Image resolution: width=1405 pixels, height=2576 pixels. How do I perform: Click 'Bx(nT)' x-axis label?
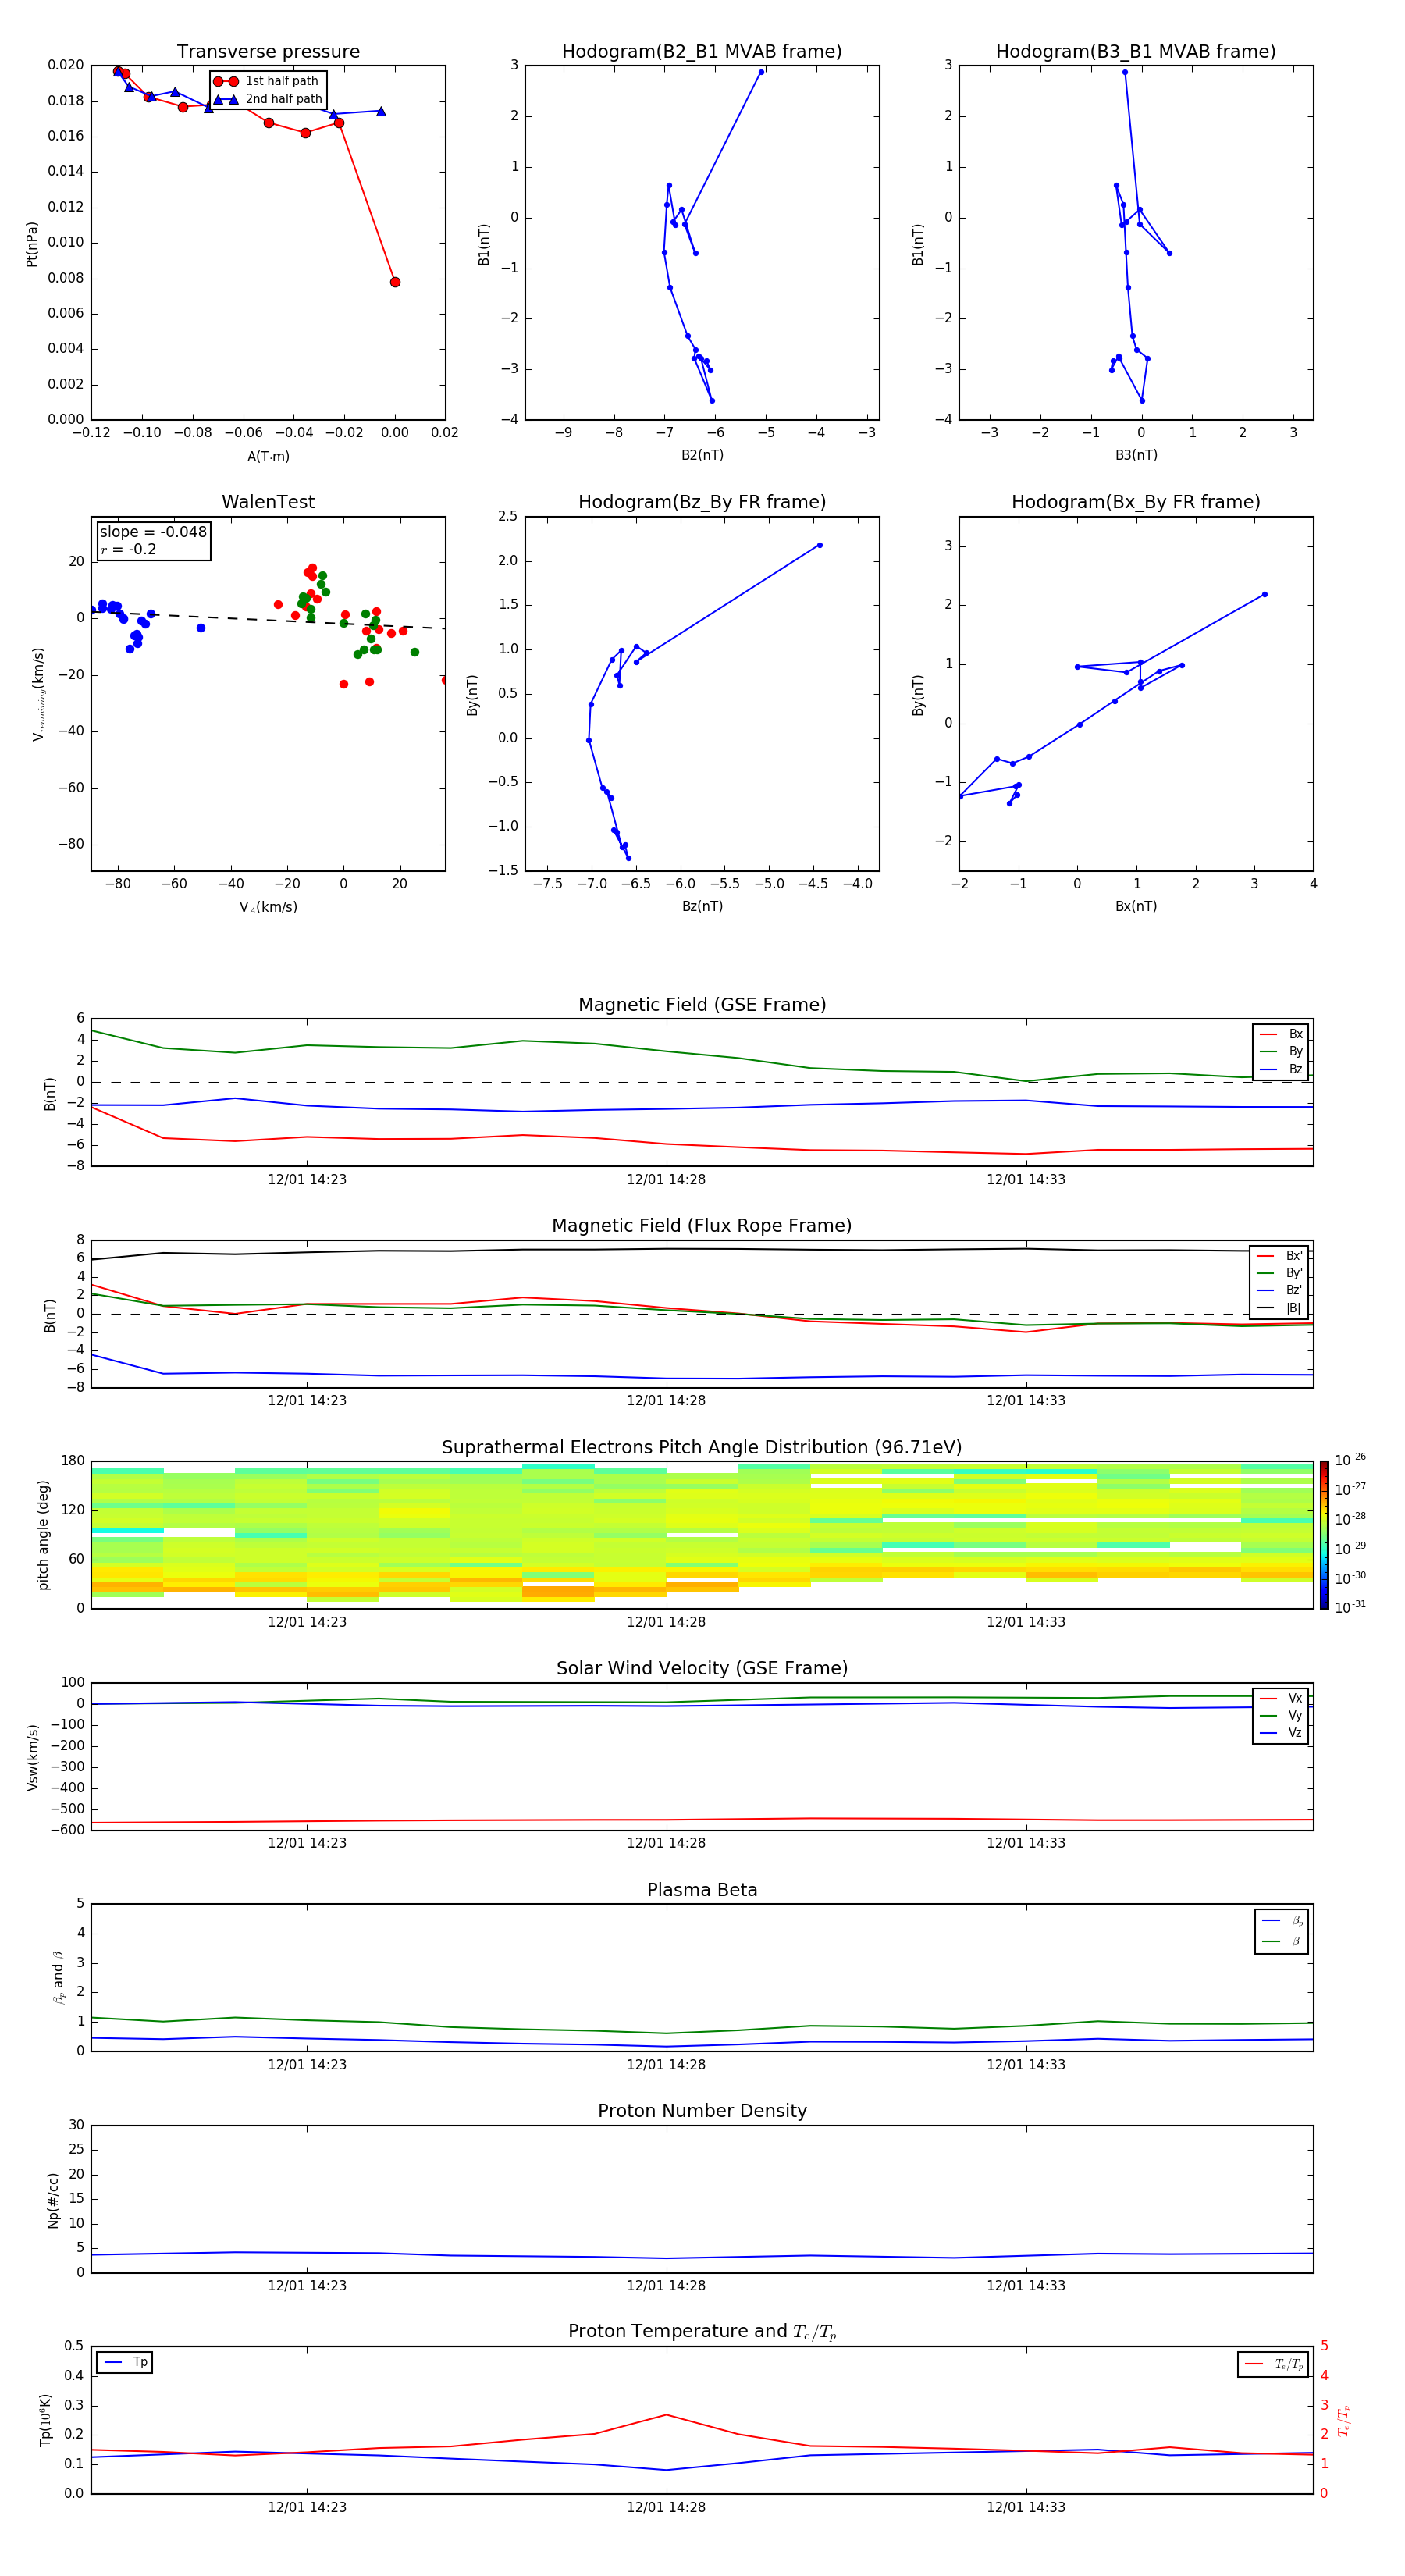coord(1136,906)
